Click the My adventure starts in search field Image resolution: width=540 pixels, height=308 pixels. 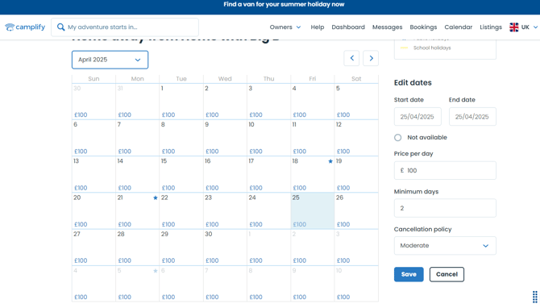125,27
